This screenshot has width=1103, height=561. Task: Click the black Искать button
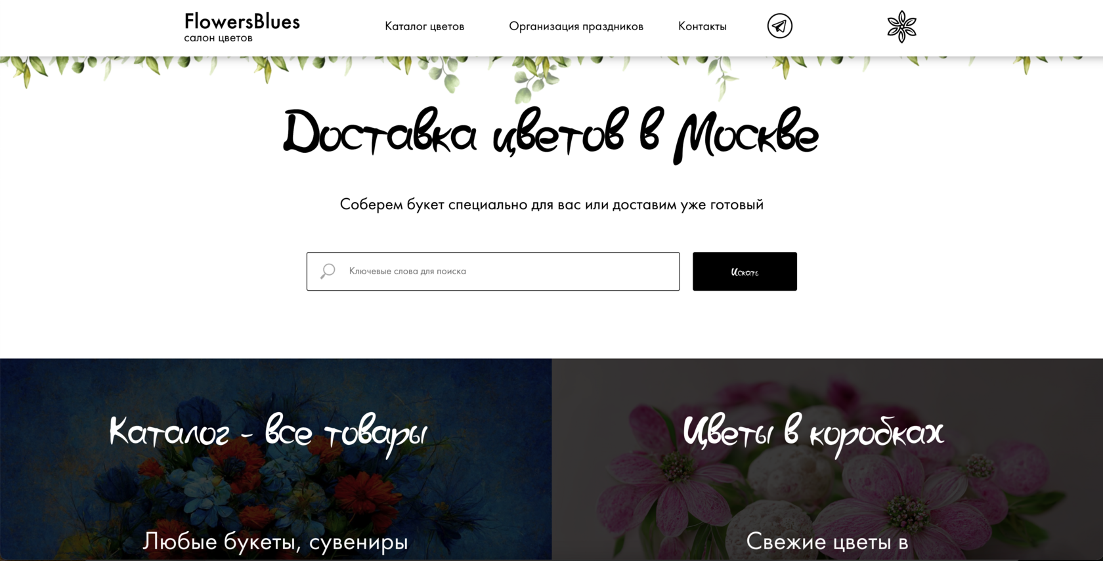pyautogui.click(x=745, y=271)
